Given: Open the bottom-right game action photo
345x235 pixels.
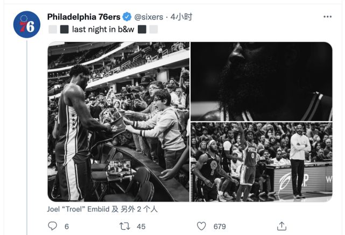Looking at the screenshot, I should pyautogui.click(x=261, y=161).
